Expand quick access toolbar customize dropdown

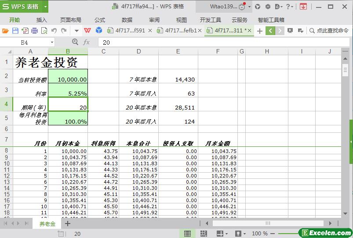(x=76, y=31)
